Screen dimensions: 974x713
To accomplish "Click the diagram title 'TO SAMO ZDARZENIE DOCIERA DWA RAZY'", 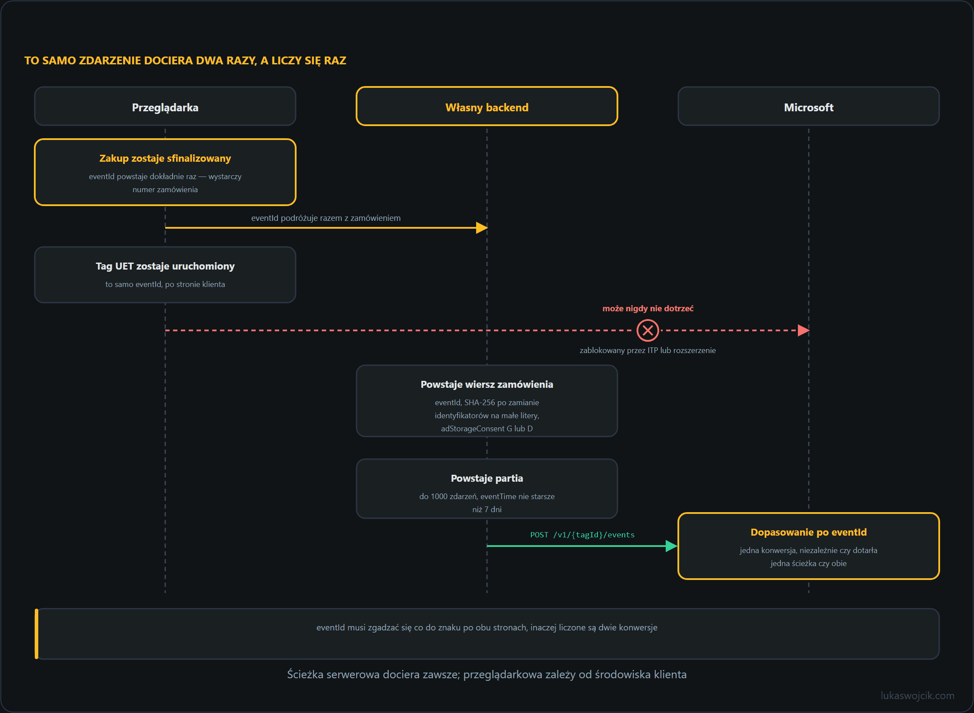I will [185, 60].
